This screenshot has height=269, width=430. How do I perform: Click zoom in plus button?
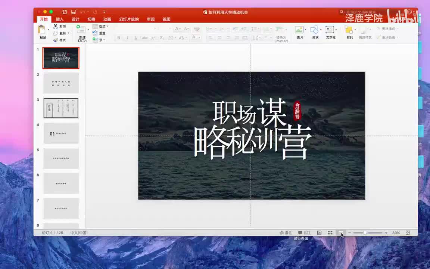(x=386, y=233)
